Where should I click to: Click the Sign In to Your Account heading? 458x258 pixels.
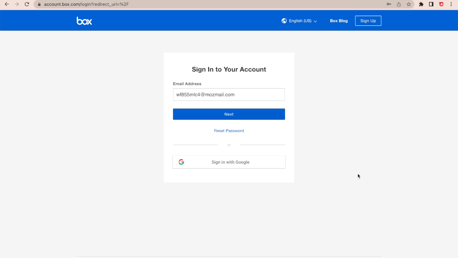point(229,69)
